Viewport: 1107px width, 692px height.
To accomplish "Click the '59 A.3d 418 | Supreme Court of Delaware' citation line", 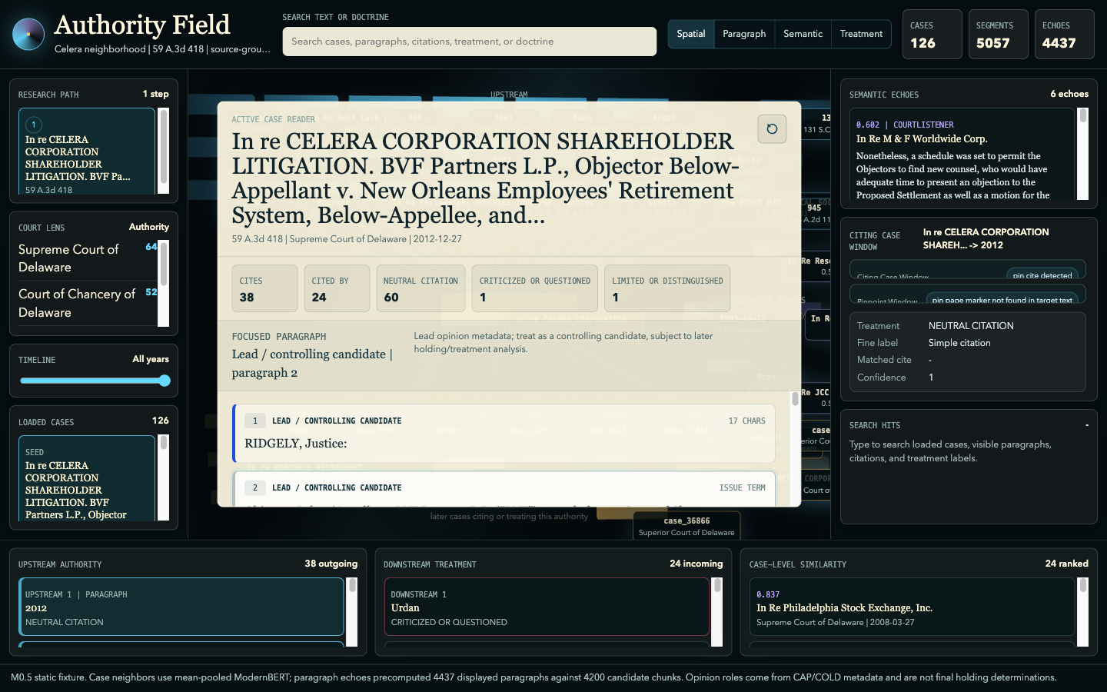I will point(347,239).
